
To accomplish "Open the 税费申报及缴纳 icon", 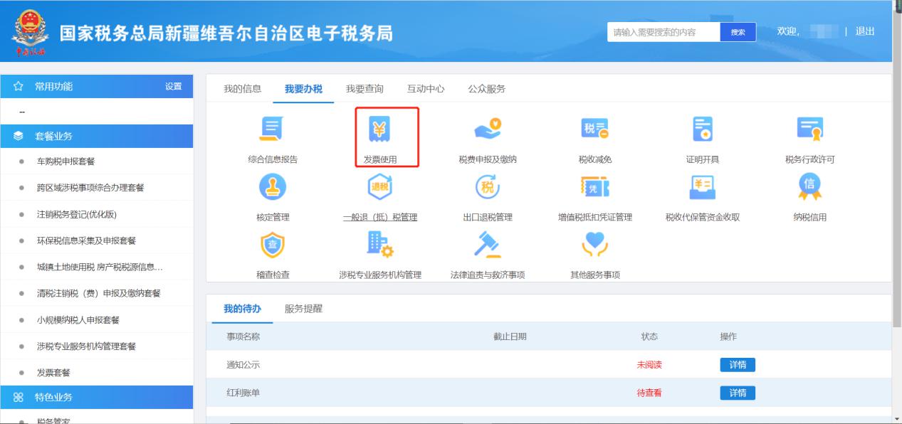I will (488, 129).
